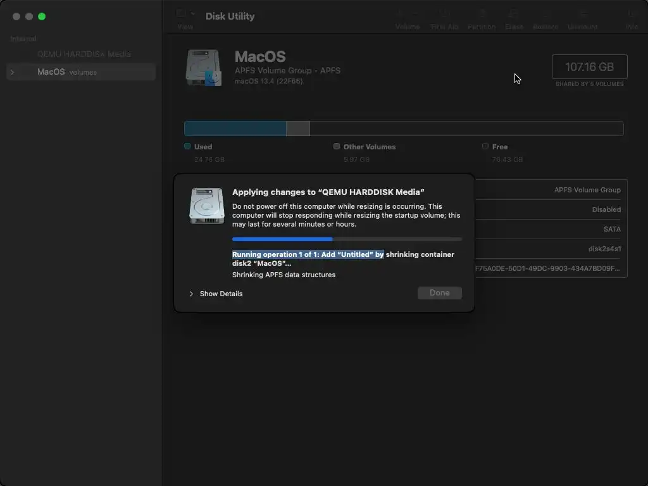648x486 pixels.
Task: Click the Used legend color dot
Action: [x=187, y=146]
